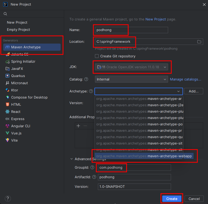The height and width of the screenshot is (204, 208).
Task: Click the Vite icon
Action: (7, 140)
